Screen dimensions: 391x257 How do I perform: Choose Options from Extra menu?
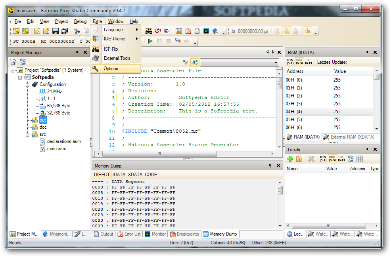[116, 69]
